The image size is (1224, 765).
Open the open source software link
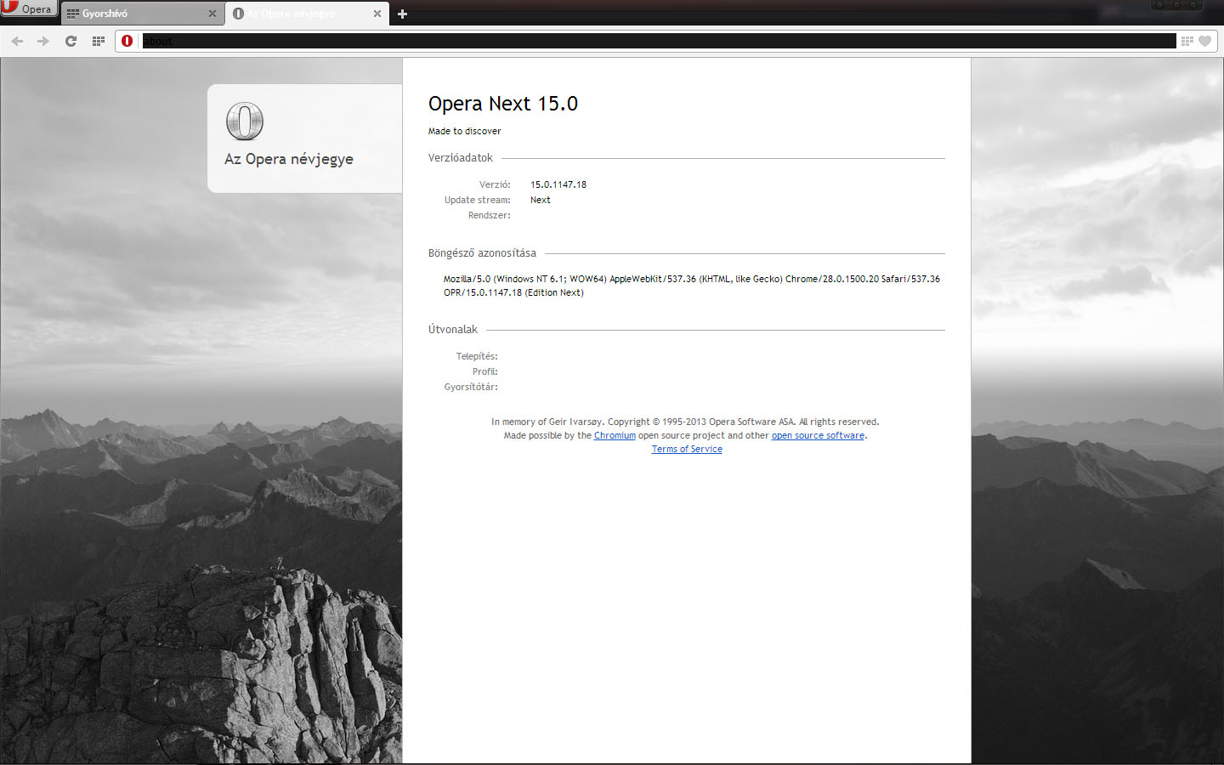(818, 435)
